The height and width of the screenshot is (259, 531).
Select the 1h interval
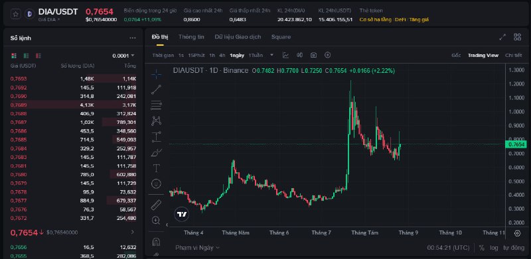click(212, 55)
